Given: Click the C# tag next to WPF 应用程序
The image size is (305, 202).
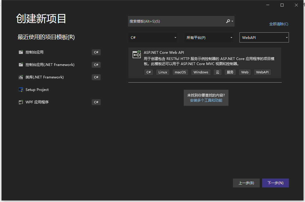Looking at the screenshot, I should 96,102.
